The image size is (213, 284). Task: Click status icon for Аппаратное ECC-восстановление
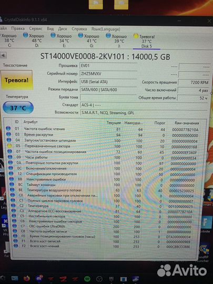tap(13, 211)
